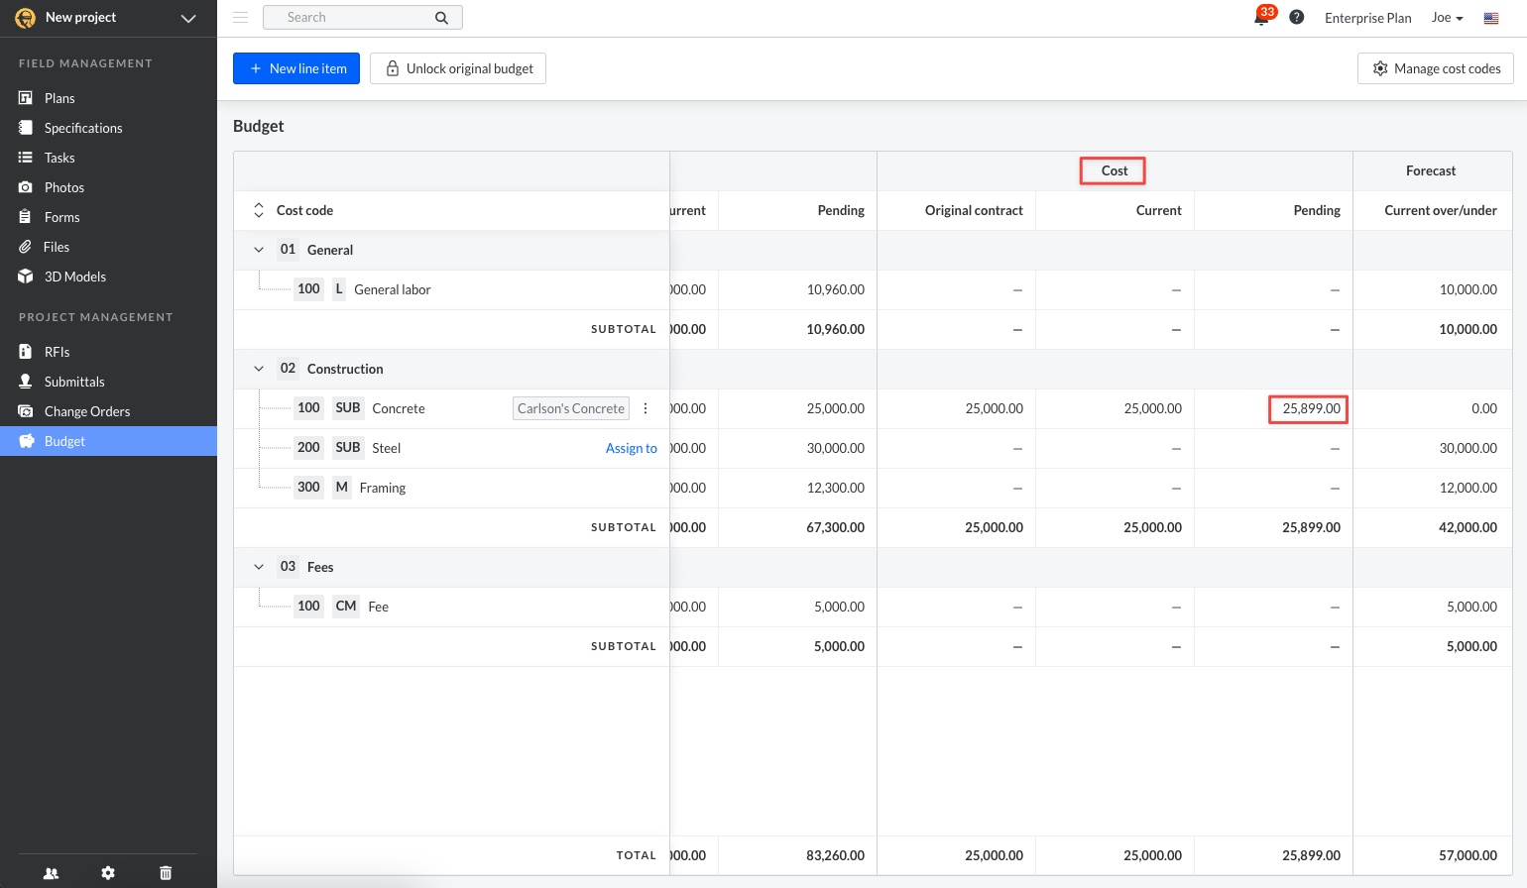Collapse the 03 Fees section

(x=259, y=567)
